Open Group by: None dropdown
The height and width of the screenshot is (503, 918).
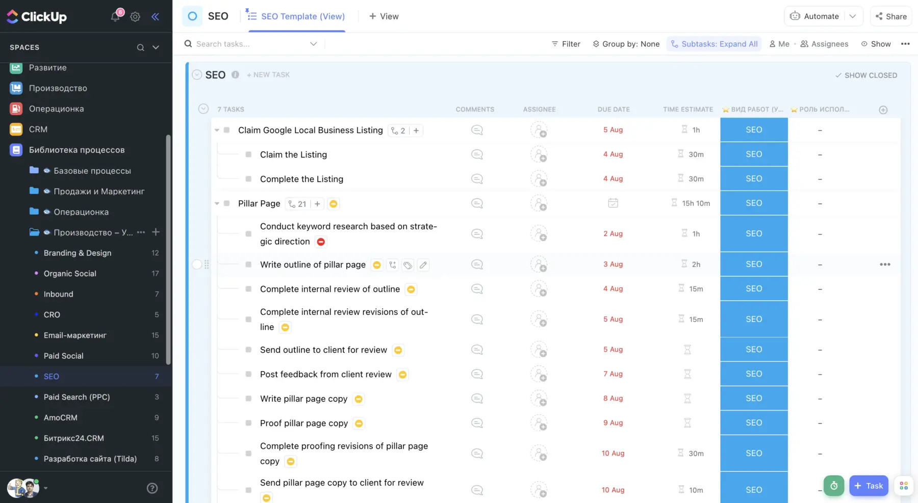626,44
